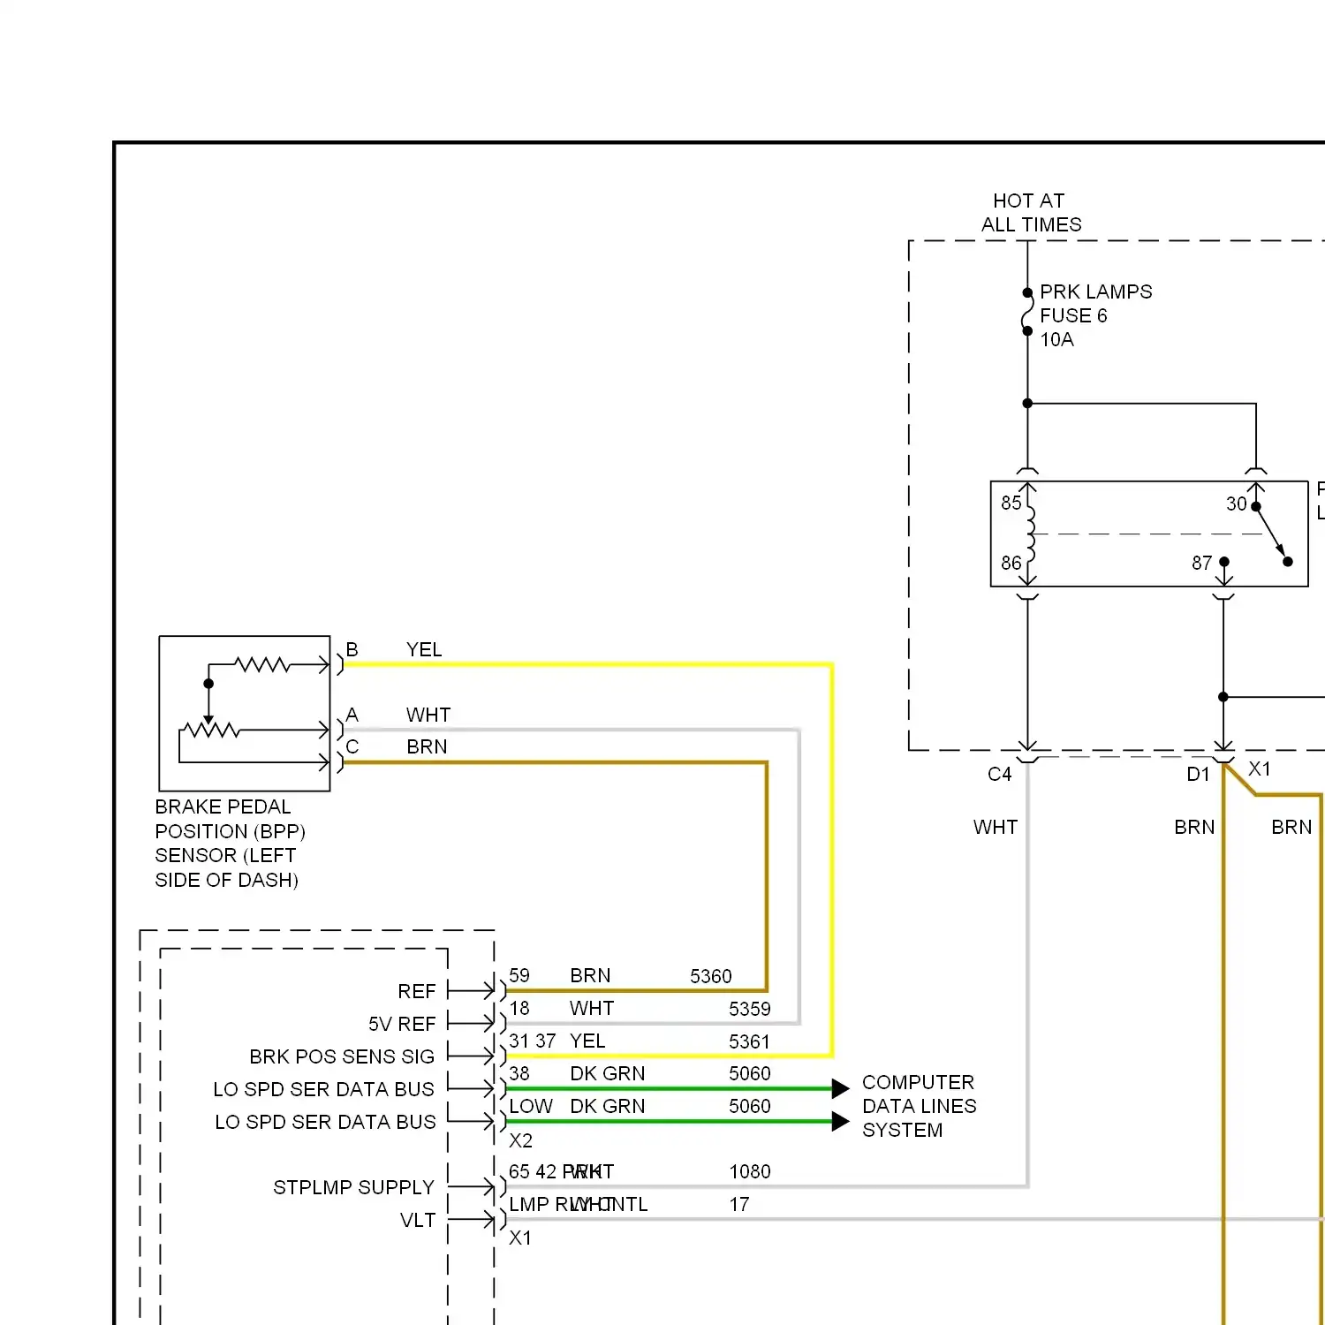The image size is (1325, 1325).
Task: Click the 'HOT AT ALL TIMES' label
Action: coord(1031,212)
